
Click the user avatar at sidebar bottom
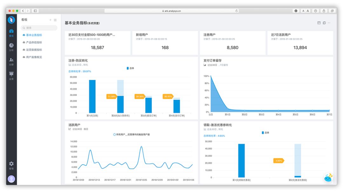pyautogui.click(x=11, y=179)
